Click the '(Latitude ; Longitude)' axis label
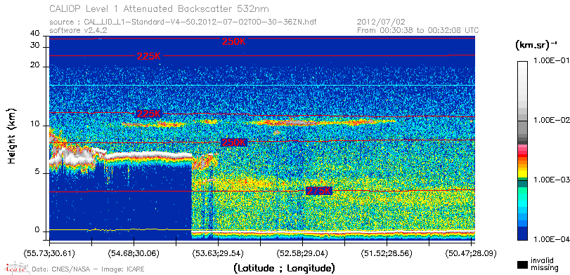 point(284,269)
